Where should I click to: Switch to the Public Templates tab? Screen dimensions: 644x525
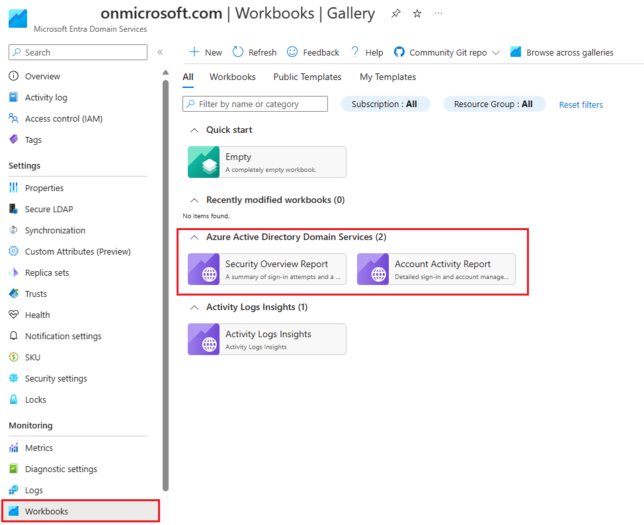(307, 77)
